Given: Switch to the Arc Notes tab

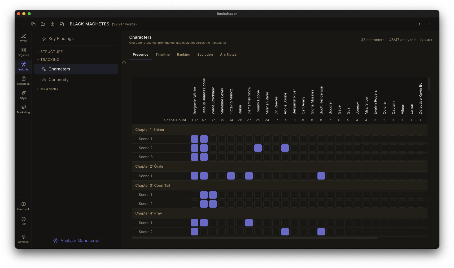Looking at the screenshot, I should [x=228, y=55].
